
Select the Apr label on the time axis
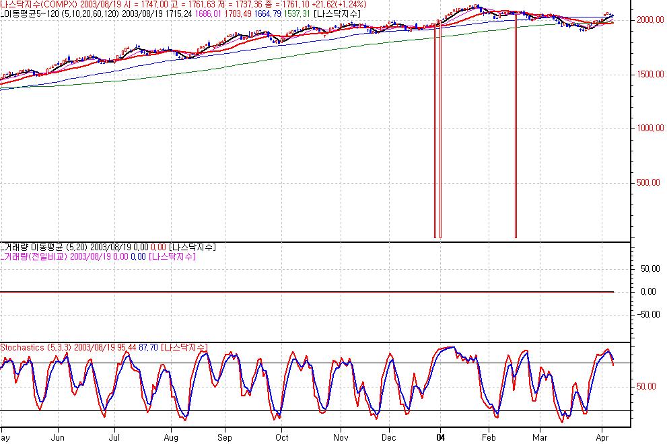pyautogui.click(x=602, y=437)
